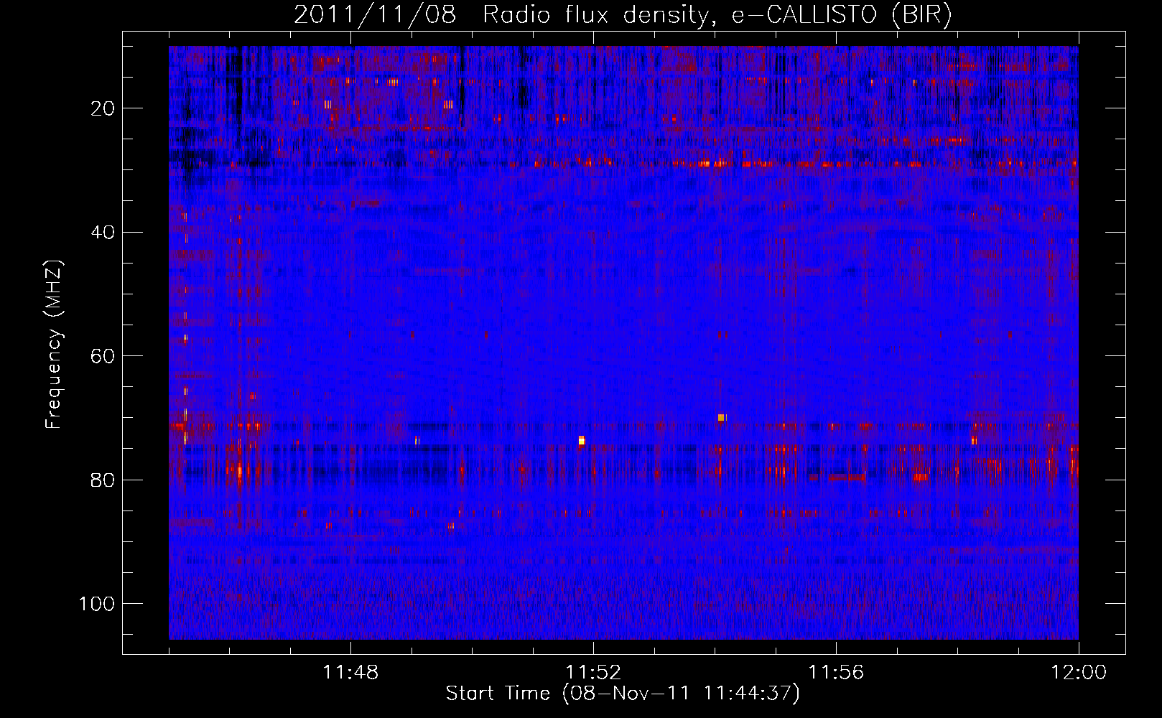The height and width of the screenshot is (718, 1162).
Task: Click the 12:00 time tick label
Action: pos(1079,673)
